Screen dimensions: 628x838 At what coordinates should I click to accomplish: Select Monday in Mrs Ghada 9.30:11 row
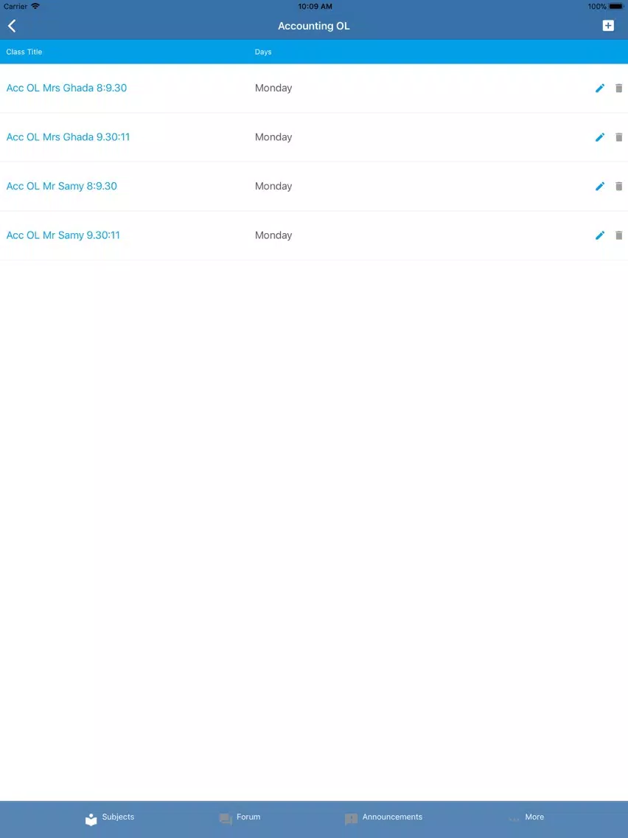[273, 137]
